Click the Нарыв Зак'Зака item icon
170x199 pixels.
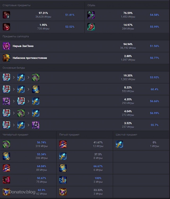click(6, 46)
